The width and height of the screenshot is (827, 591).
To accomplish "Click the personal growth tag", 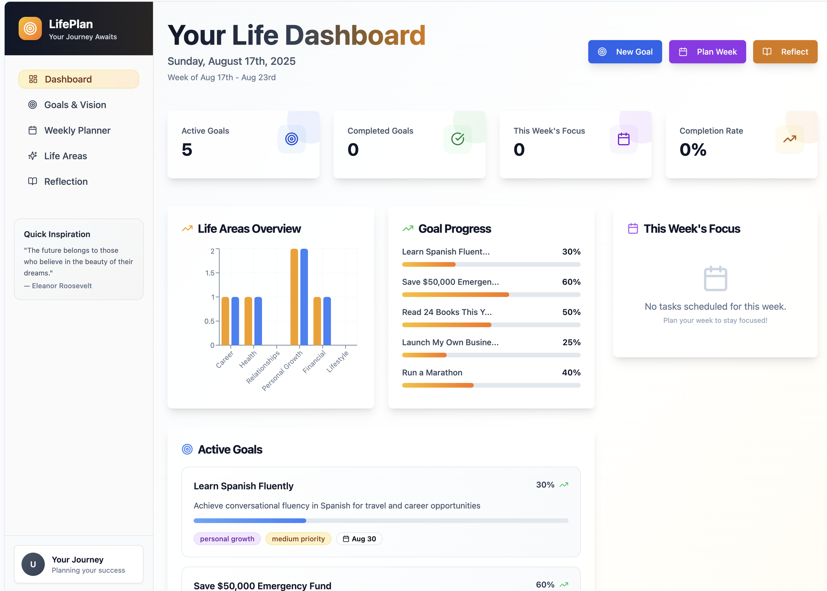I will (x=227, y=538).
